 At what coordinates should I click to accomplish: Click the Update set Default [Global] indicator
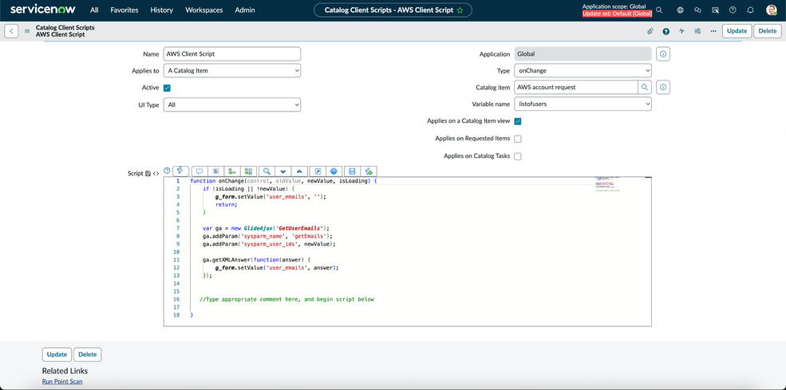(617, 14)
